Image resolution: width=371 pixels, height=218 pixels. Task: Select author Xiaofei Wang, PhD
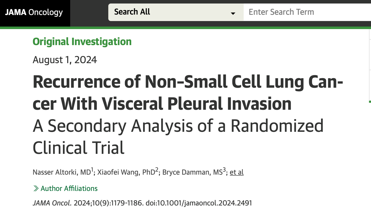(126, 172)
